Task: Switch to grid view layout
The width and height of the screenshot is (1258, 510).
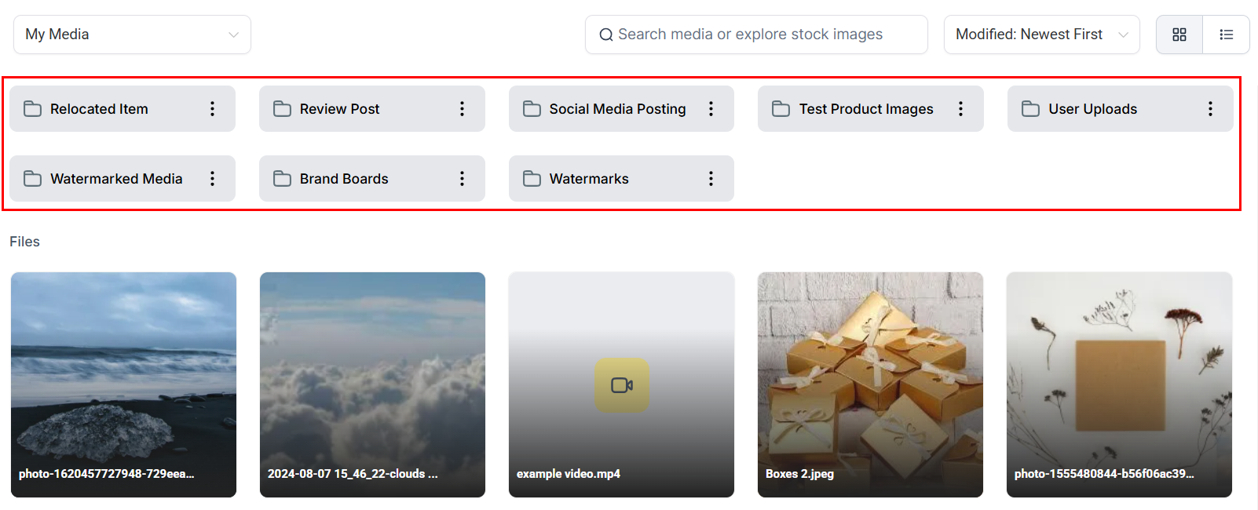Action: [1179, 35]
